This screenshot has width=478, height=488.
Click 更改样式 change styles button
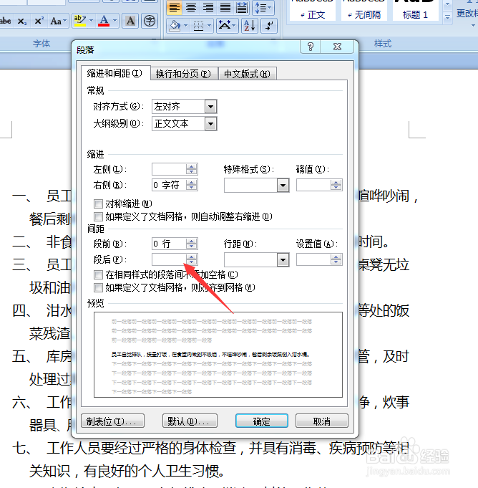tap(467, 13)
